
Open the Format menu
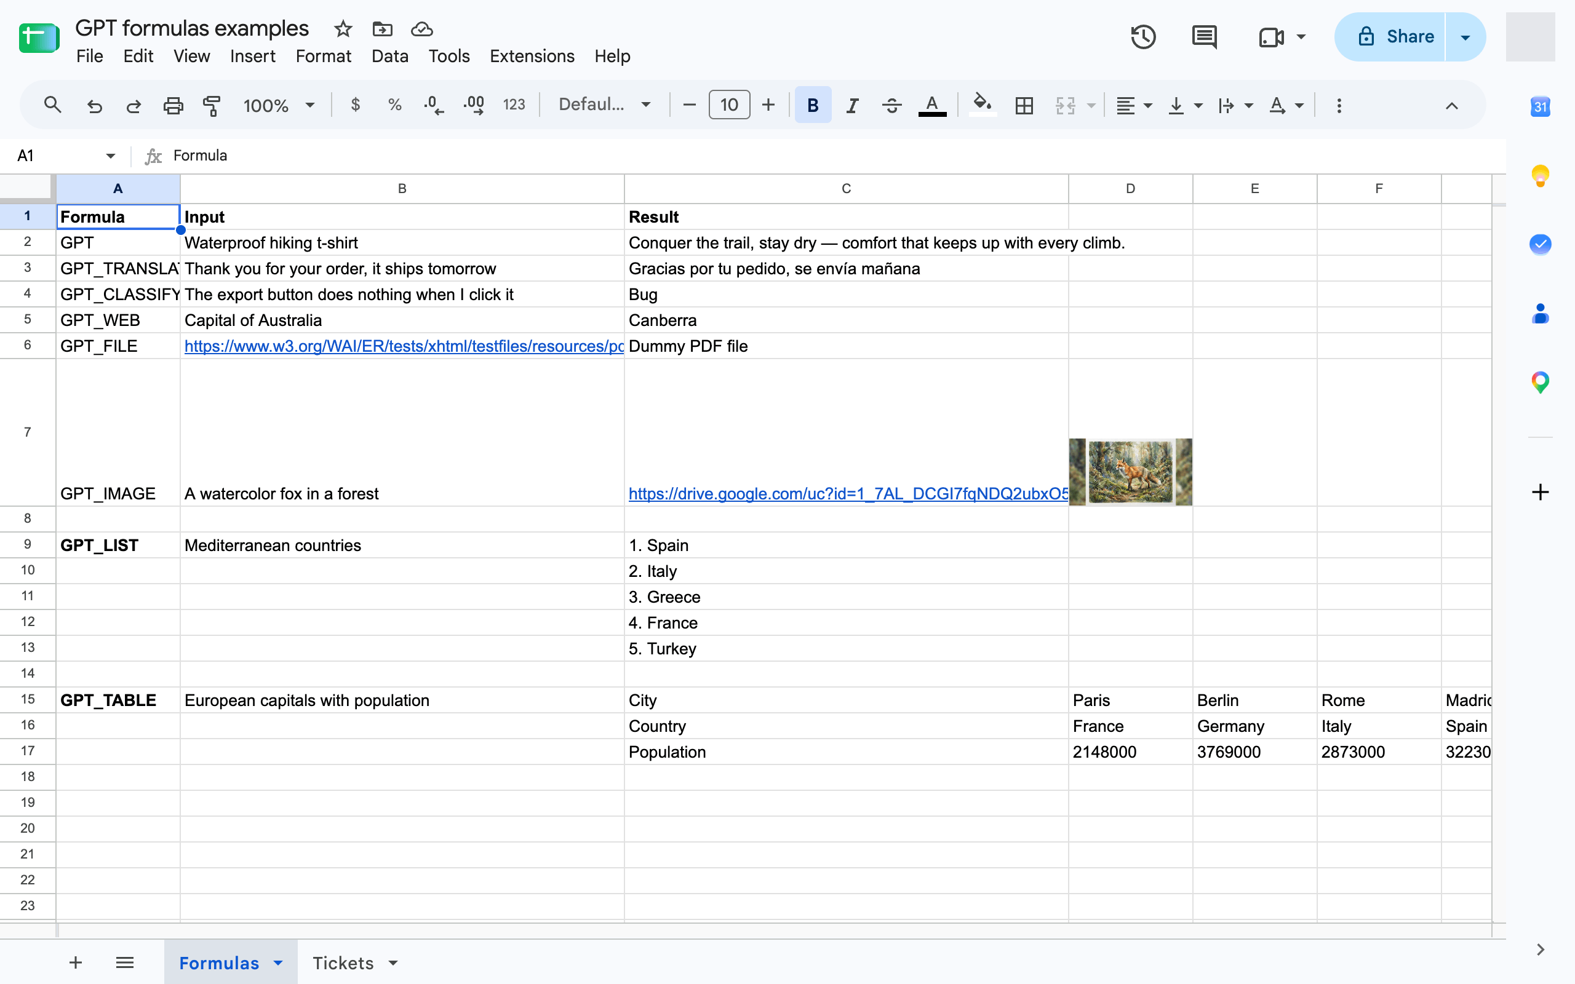(324, 56)
